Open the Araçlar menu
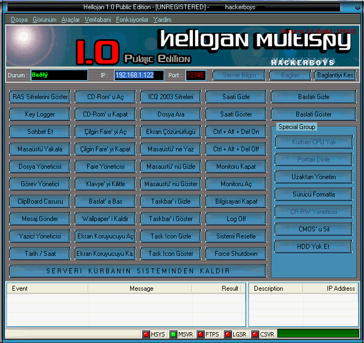 click(70, 20)
